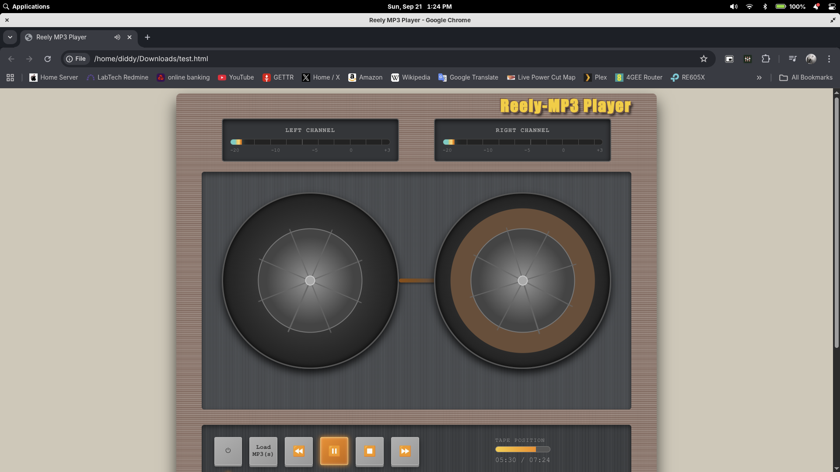
Task: Open the Applications menu in the top bar
Action: [26, 7]
